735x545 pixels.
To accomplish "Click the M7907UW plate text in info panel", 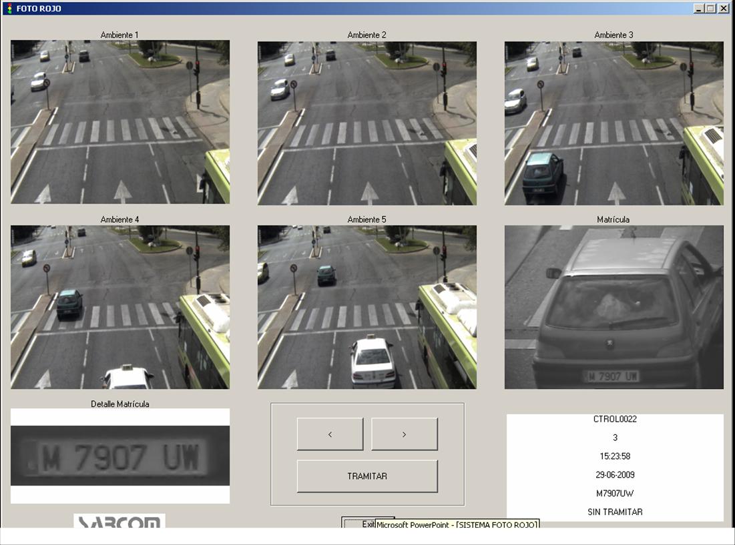I will click(x=615, y=493).
